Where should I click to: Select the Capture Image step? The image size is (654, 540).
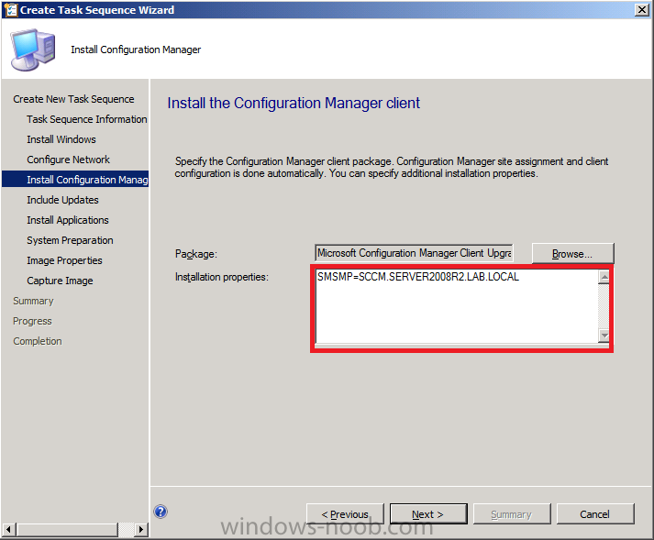click(x=60, y=281)
